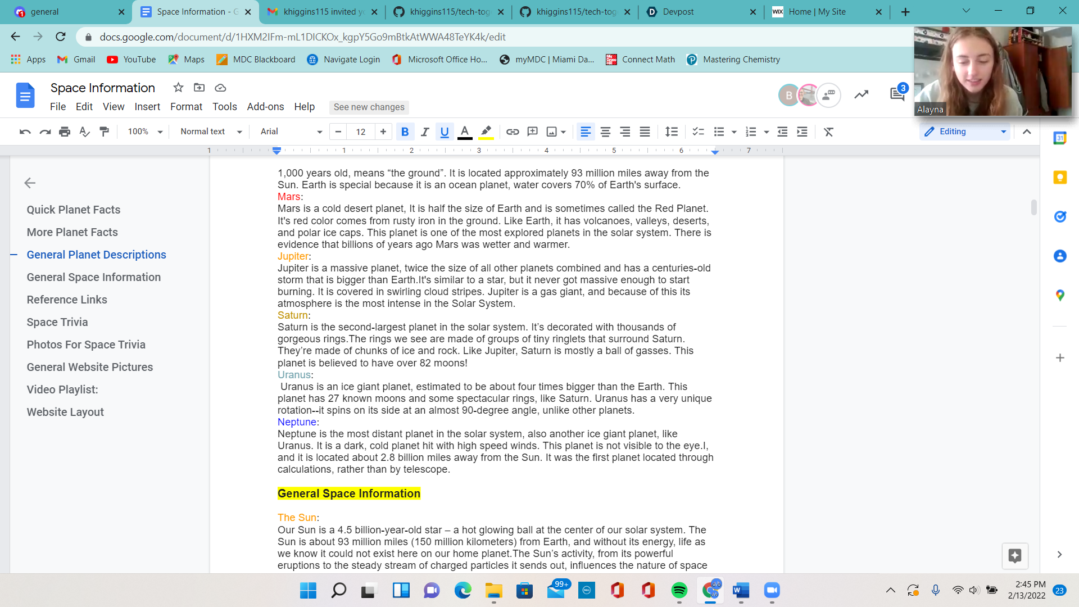Viewport: 1079px width, 607px height.
Task: Open the Format menu
Action: (x=186, y=107)
